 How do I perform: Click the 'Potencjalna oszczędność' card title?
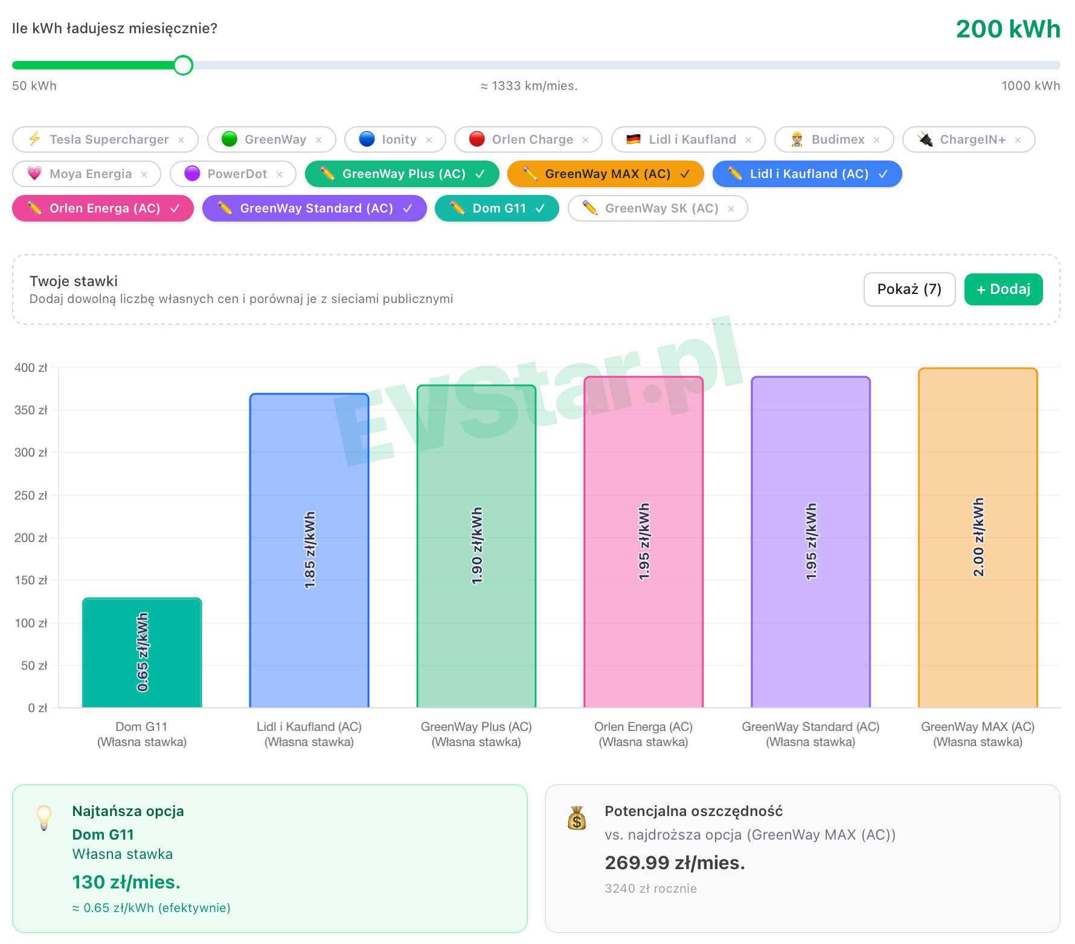point(694,811)
